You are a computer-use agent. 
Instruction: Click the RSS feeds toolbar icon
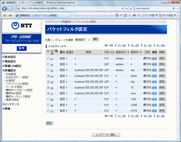click(x=126, y=15)
